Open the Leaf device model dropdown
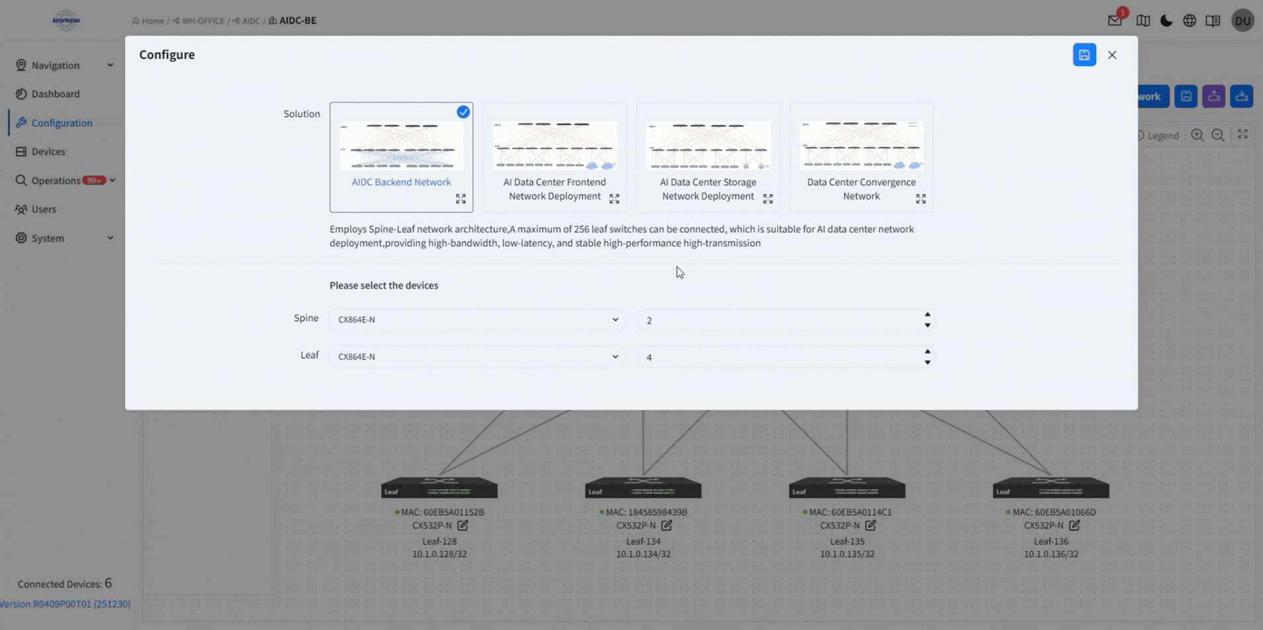The width and height of the screenshot is (1263, 630). (477, 357)
